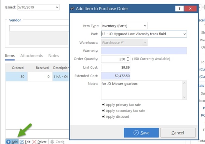Click the plus icon beside Add
The image size is (205, 144).
pos(8,142)
